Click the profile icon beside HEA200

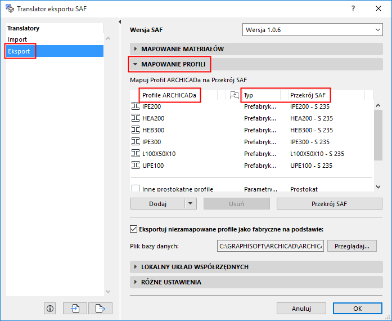(x=136, y=118)
